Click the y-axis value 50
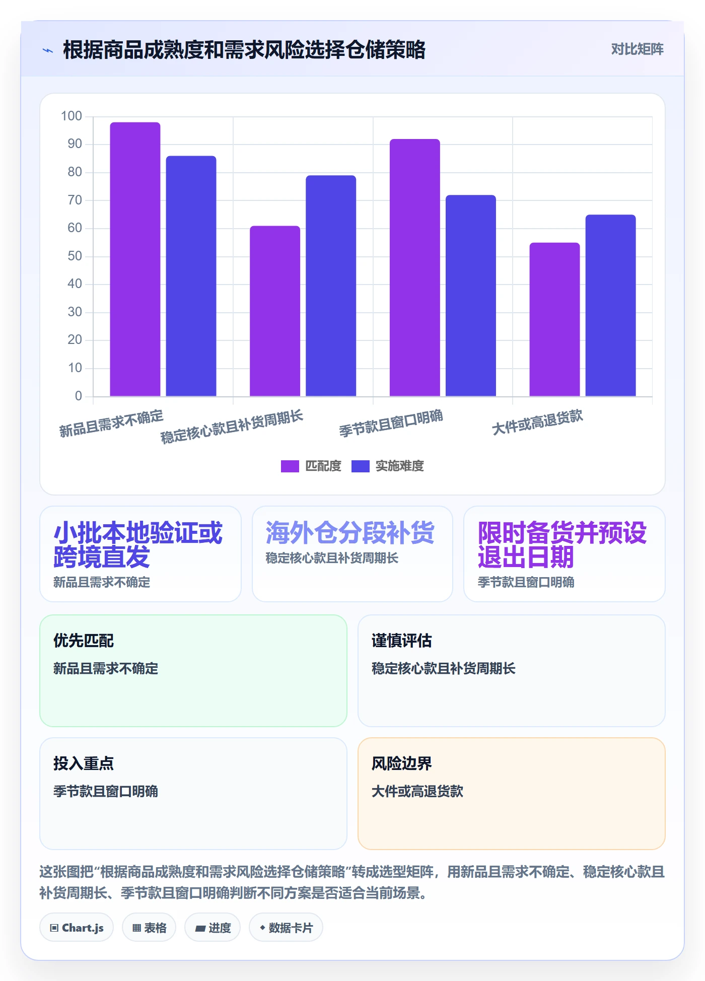 pyautogui.click(x=75, y=256)
